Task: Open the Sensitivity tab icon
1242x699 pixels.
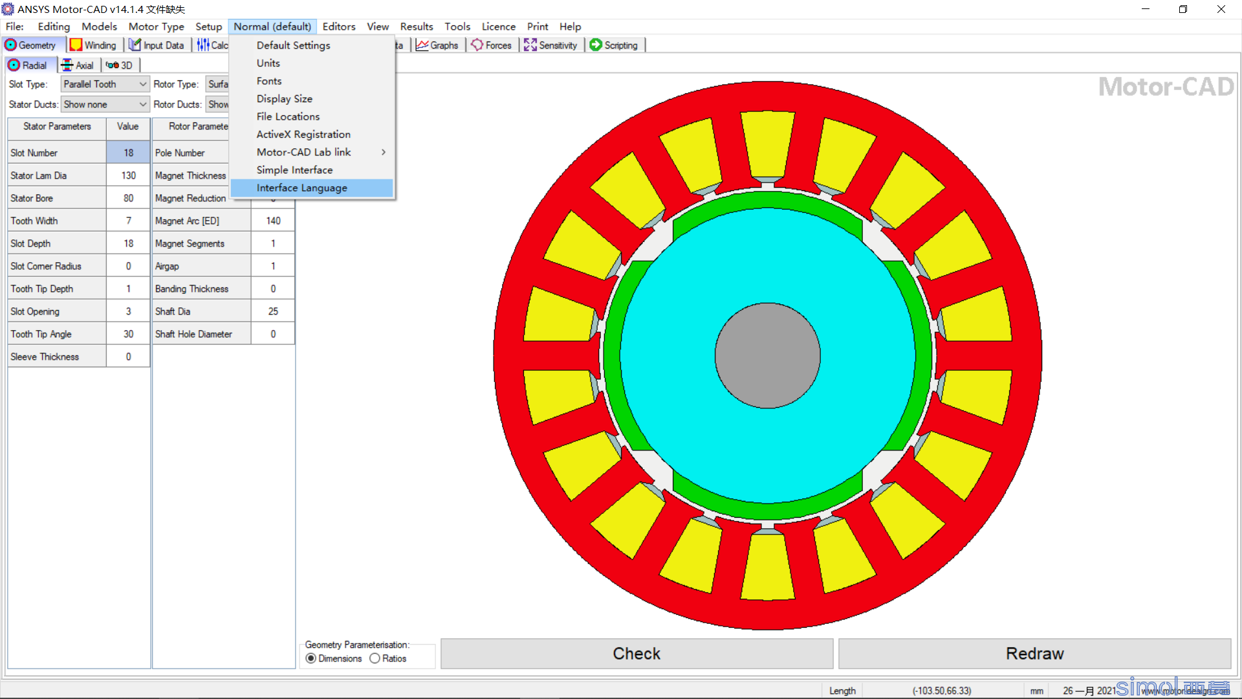Action: pos(530,45)
